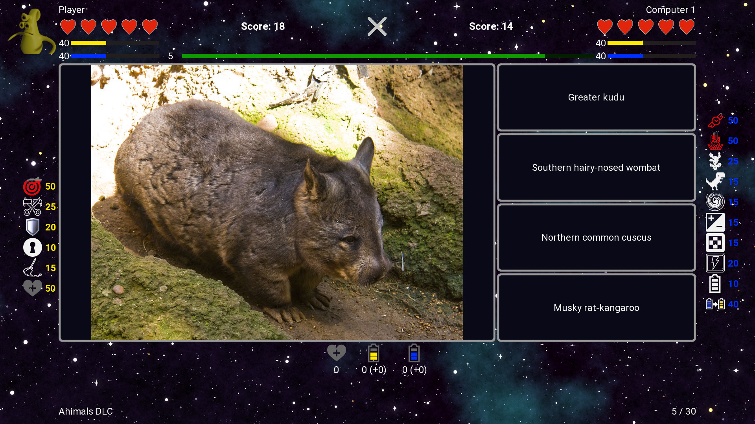The height and width of the screenshot is (424, 755).
Task: Answer Southern hairy-nosed wombat
Action: (596, 168)
